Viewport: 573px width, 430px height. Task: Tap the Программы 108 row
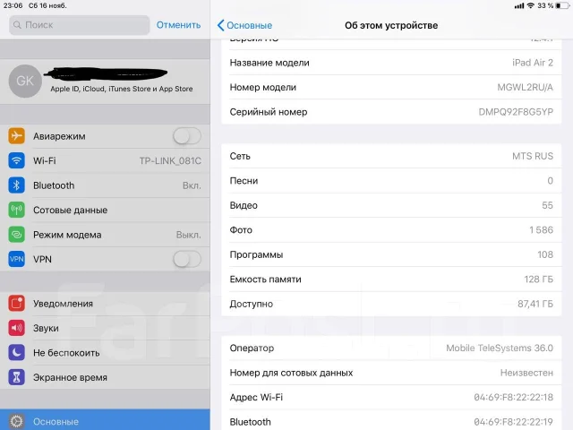(391, 254)
